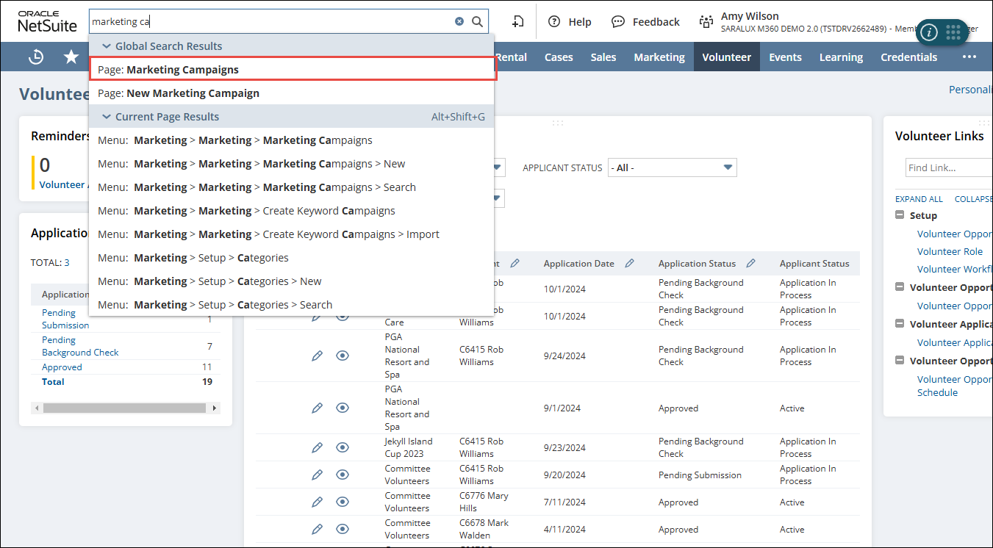This screenshot has height=548, width=993.
Task: Click the Feedback speech bubble icon
Action: coord(618,21)
